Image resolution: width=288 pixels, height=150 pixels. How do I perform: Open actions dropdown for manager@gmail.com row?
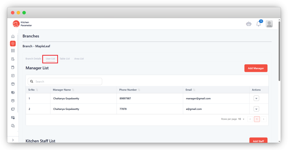(256, 98)
